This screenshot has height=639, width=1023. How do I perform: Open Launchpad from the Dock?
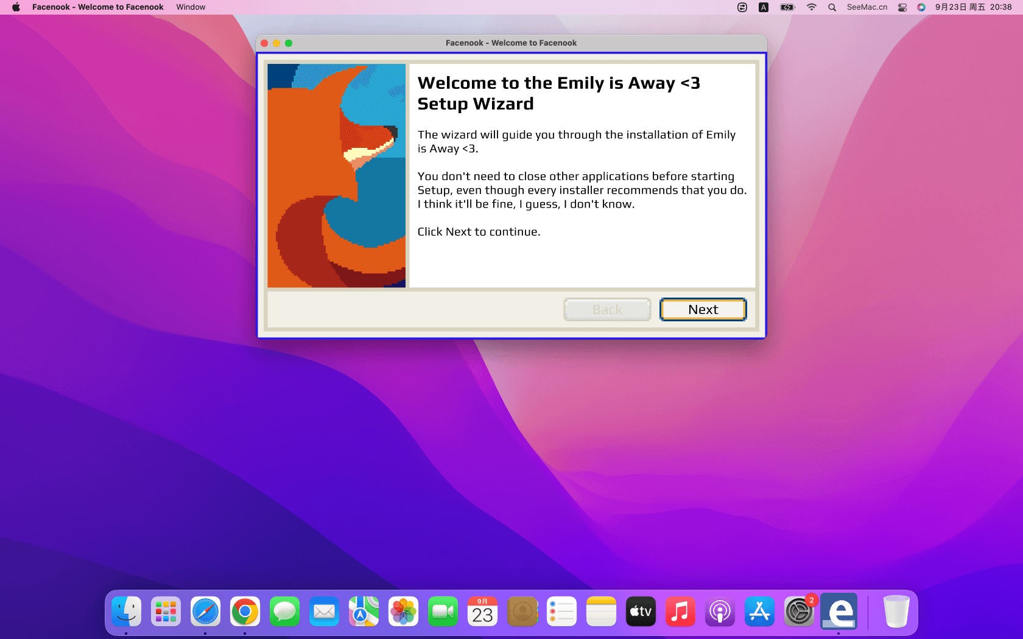(x=166, y=612)
